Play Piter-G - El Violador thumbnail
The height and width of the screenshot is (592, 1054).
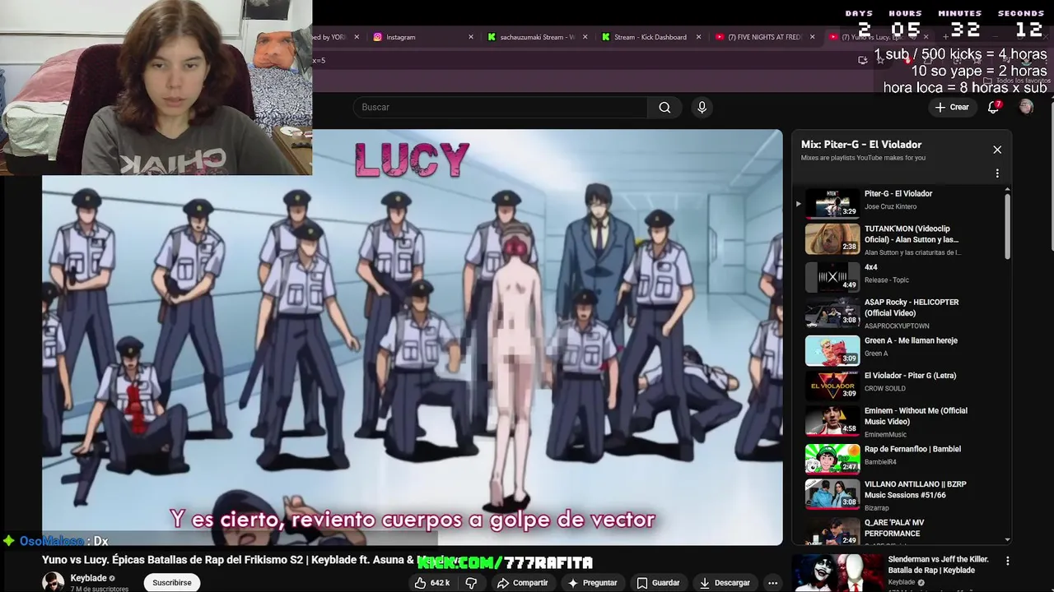point(832,203)
